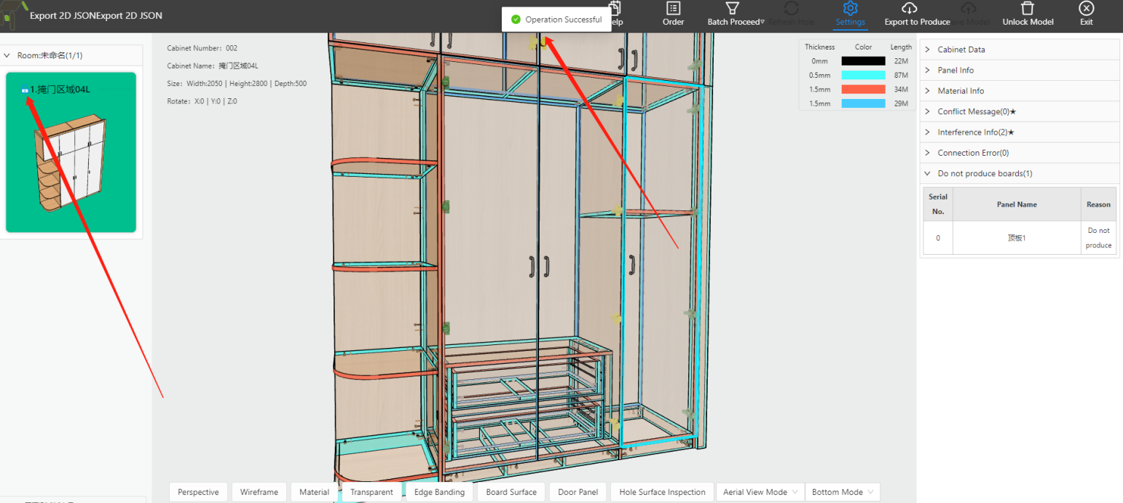This screenshot has width=1123, height=503.
Task: Click the red 1.5mm color swatch
Action: (863, 90)
